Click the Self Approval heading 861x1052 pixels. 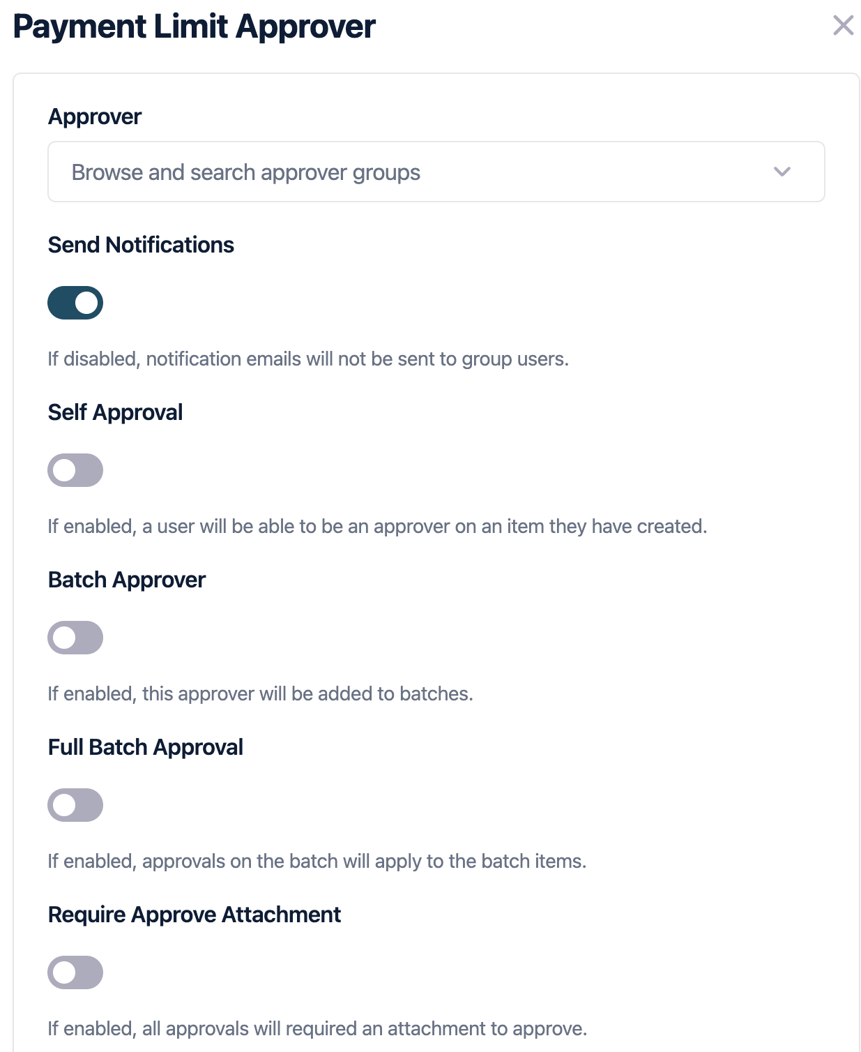click(116, 412)
